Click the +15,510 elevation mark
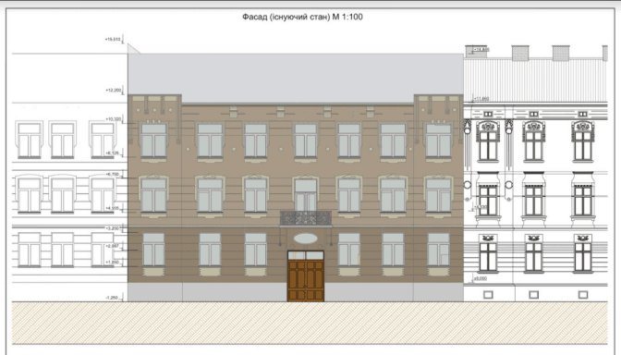Viewport: 621px width, 355px height. pos(113,39)
